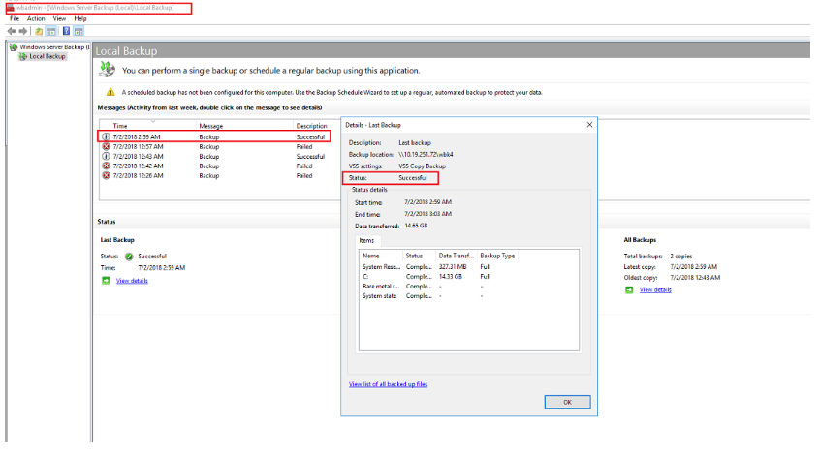
Task: Select the 7/2/2018 12:42 AM message row
Action: (x=214, y=166)
